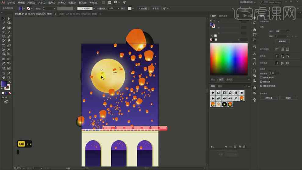Open the Layers panel icon in dock
Image resolution: width=302 pixels, height=170 pixels.
[x=255, y=30]
